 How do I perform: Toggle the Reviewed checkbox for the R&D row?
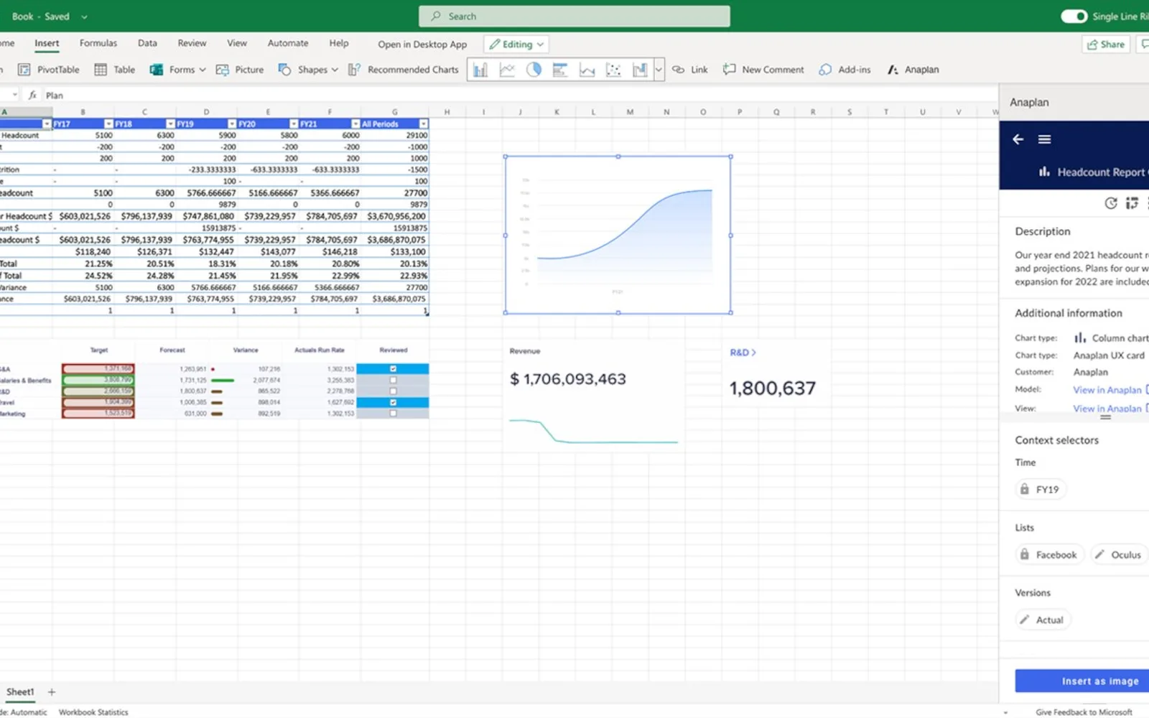pyautogui.click(x=393, y=391)
